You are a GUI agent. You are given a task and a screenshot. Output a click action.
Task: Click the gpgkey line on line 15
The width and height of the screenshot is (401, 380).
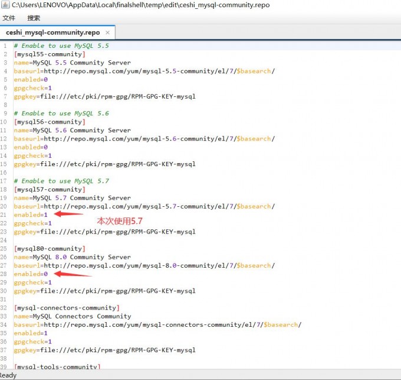(x=104, y=164)
